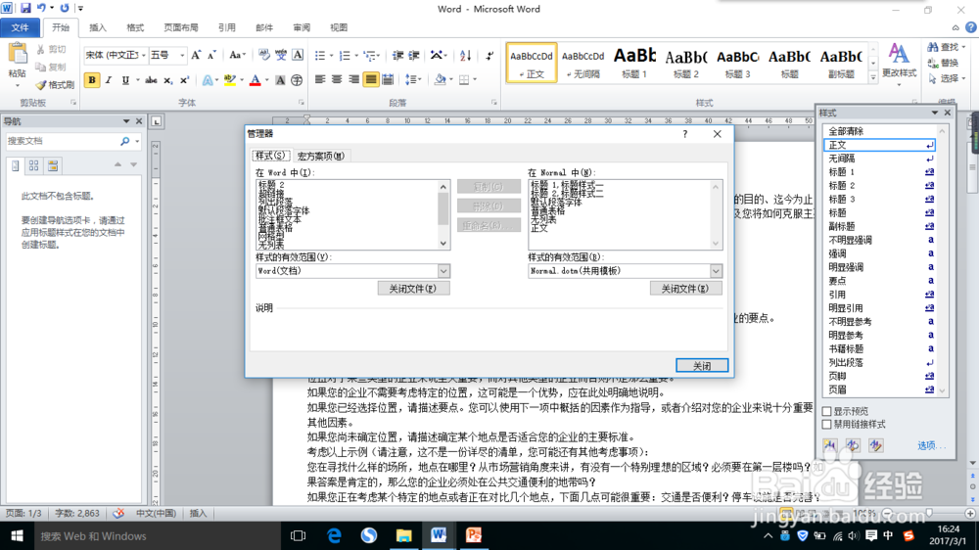This screenshot has width=979, height=550.
Task: Click the 替换 button in editing group
Action: click(944, 63)
